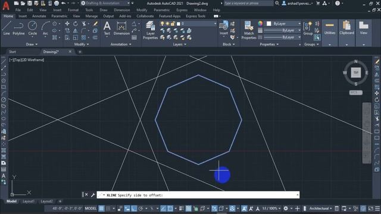Switch to the Start file tab
Image resolution: width=381 pixels, height=214 pixels.
(x=13, y=52)
